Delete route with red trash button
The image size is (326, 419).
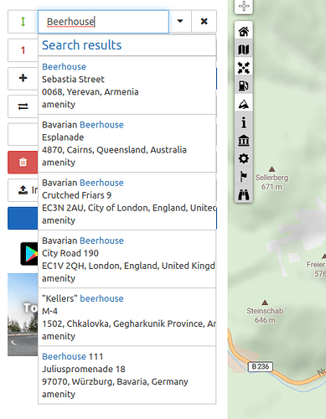(x=23, y=162)
